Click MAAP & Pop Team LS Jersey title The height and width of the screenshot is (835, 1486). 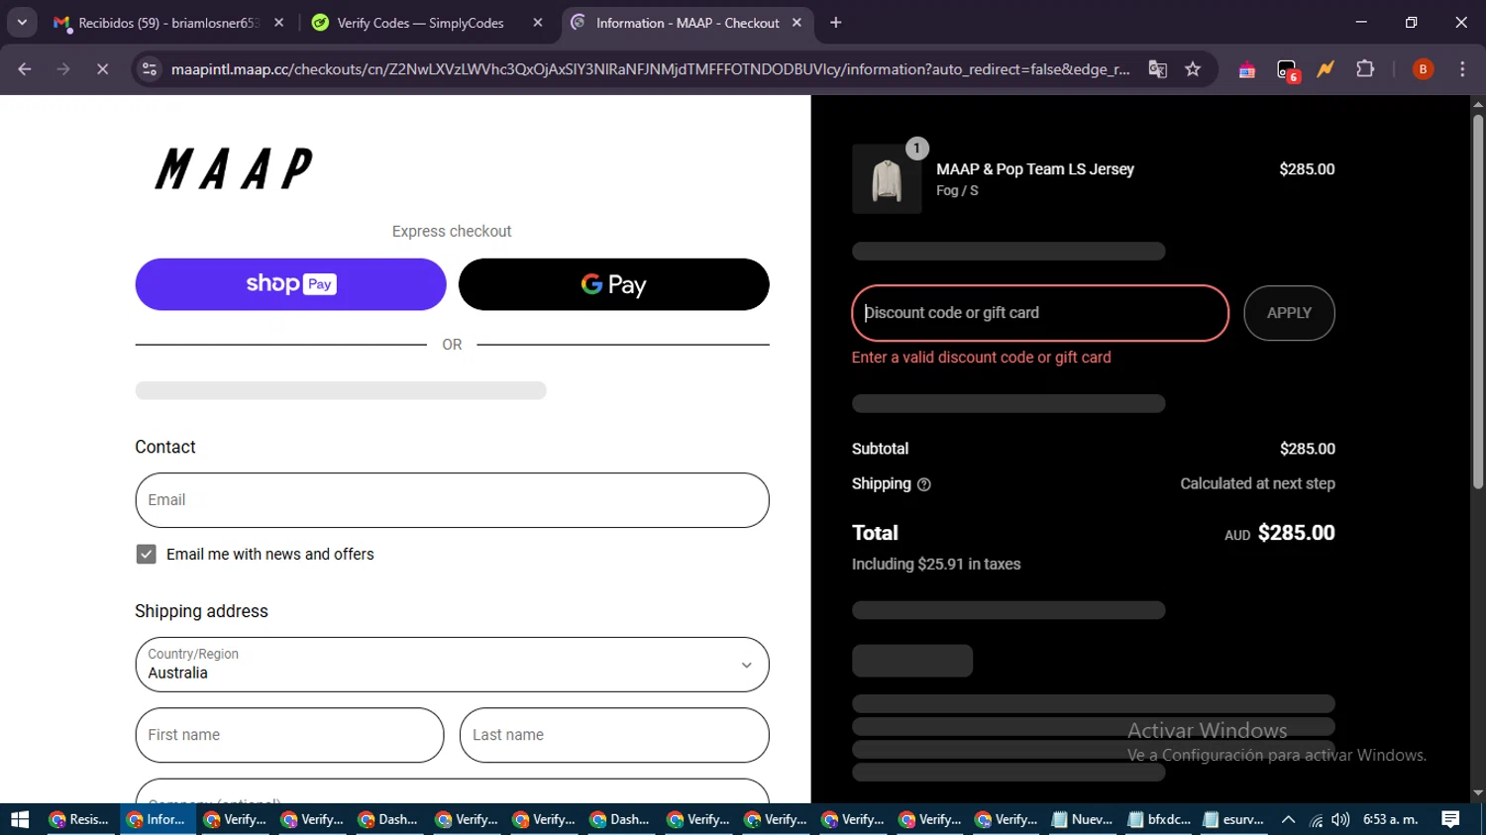click(x=1035, y=169)
